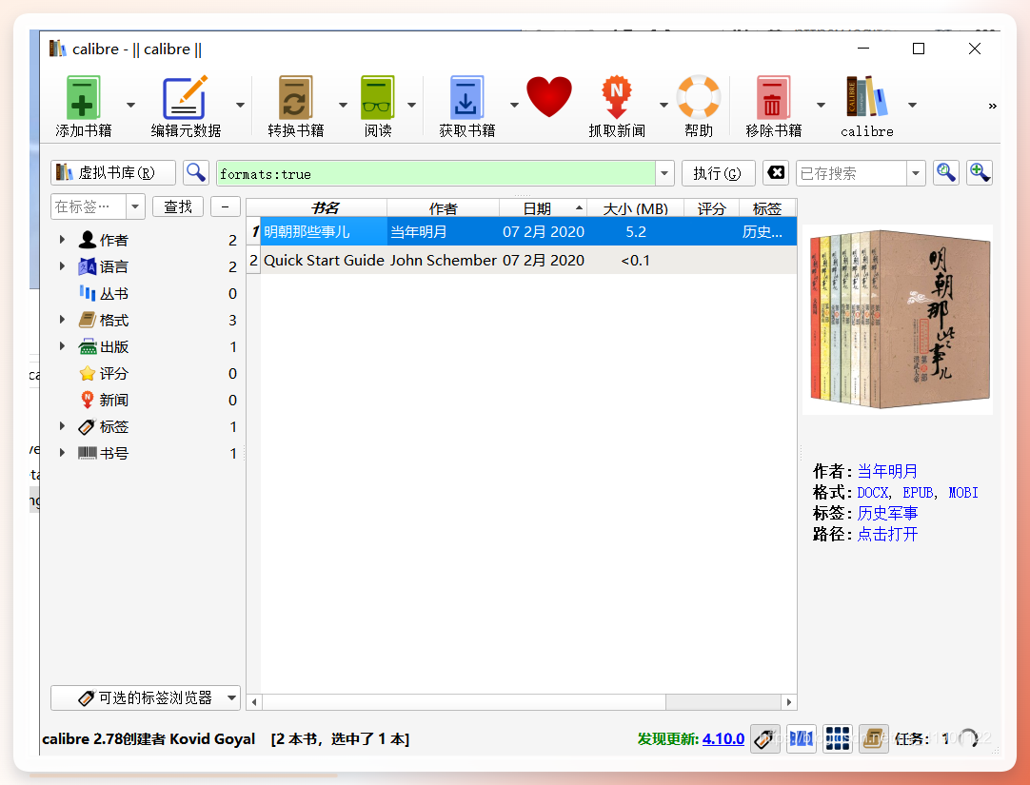1030x785 pixels.
Task: Click the red heart donate icon
Action: 549,96
